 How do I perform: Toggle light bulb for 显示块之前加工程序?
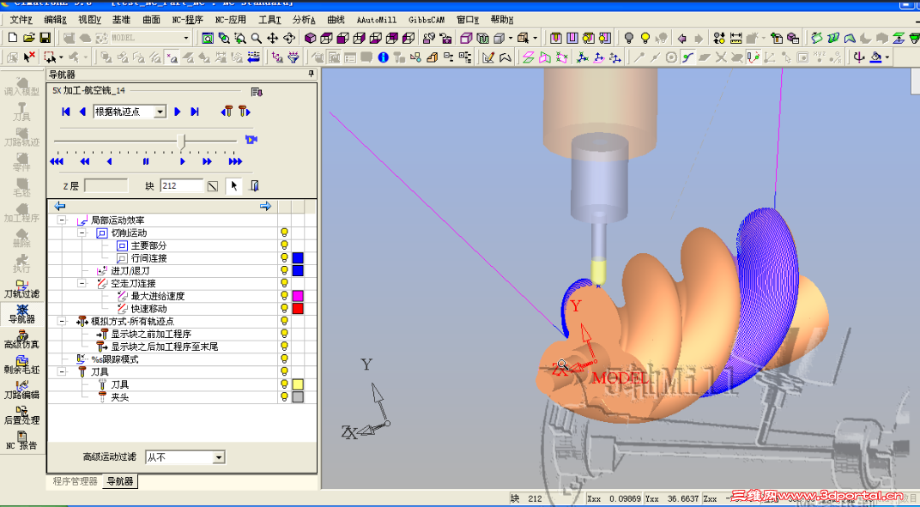(x=285, y=334)
